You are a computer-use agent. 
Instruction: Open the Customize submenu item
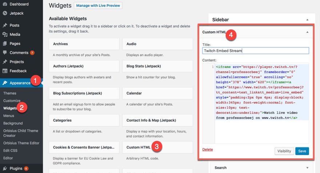point(12,101)
